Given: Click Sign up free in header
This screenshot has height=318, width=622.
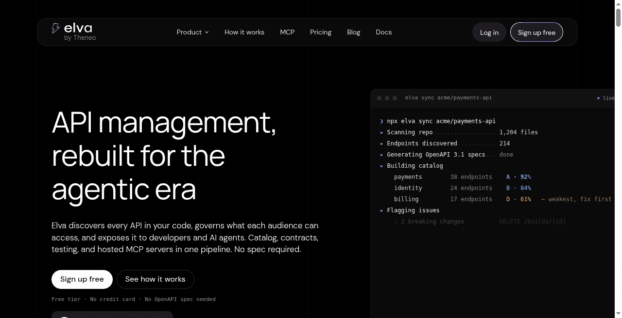Looking at the screenshot, I should [536, 32].
